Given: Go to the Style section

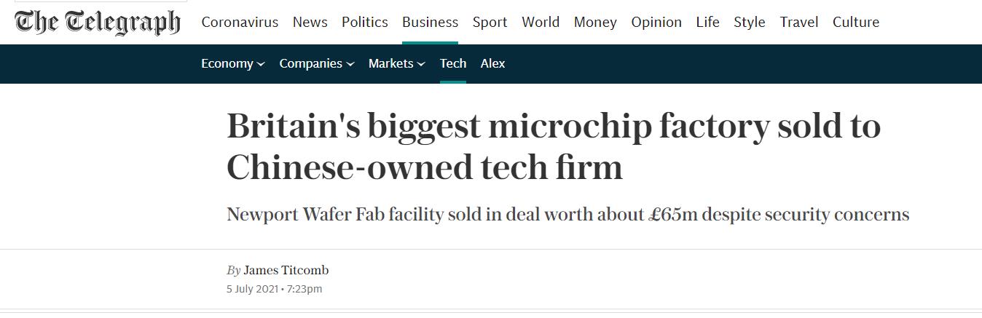Looking at the screenshot, I should click(x=750, y=22).
